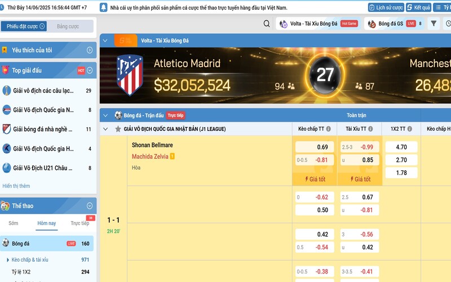Screen dimensions: 451x282
Task: Select 1X2 odds 2.70
Action: (401, 160)
